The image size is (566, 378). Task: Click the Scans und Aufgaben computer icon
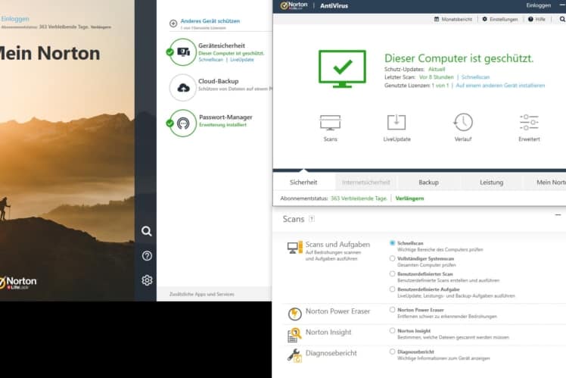[x=295, y=248]
